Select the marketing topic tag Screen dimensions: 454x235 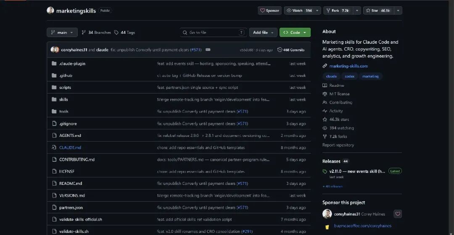pyautogui.click(x=370, y=76)
